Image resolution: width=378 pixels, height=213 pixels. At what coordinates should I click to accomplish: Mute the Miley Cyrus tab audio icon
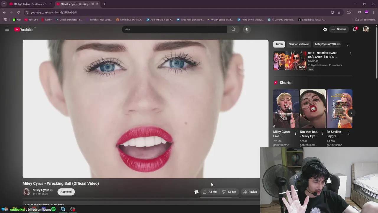(x=92, y=4)
